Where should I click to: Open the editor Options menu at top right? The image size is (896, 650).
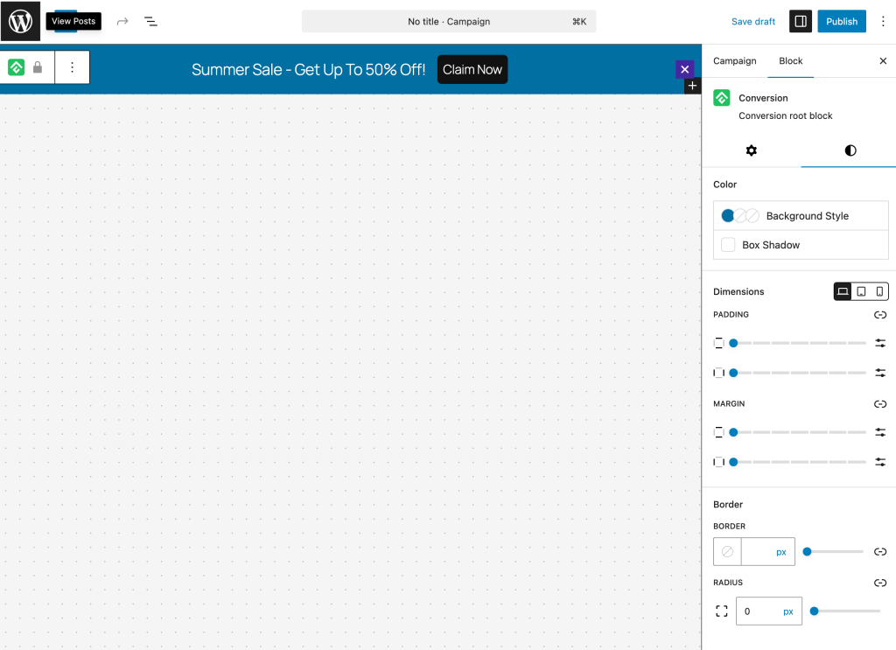(x=883, y=21)
